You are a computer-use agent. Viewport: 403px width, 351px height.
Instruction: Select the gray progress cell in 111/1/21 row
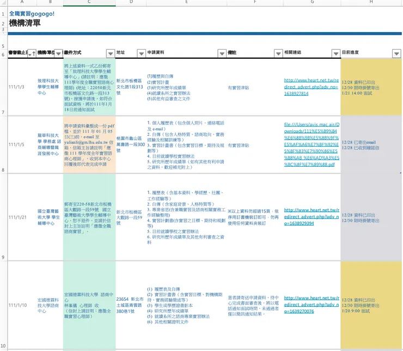pos(371,217)
